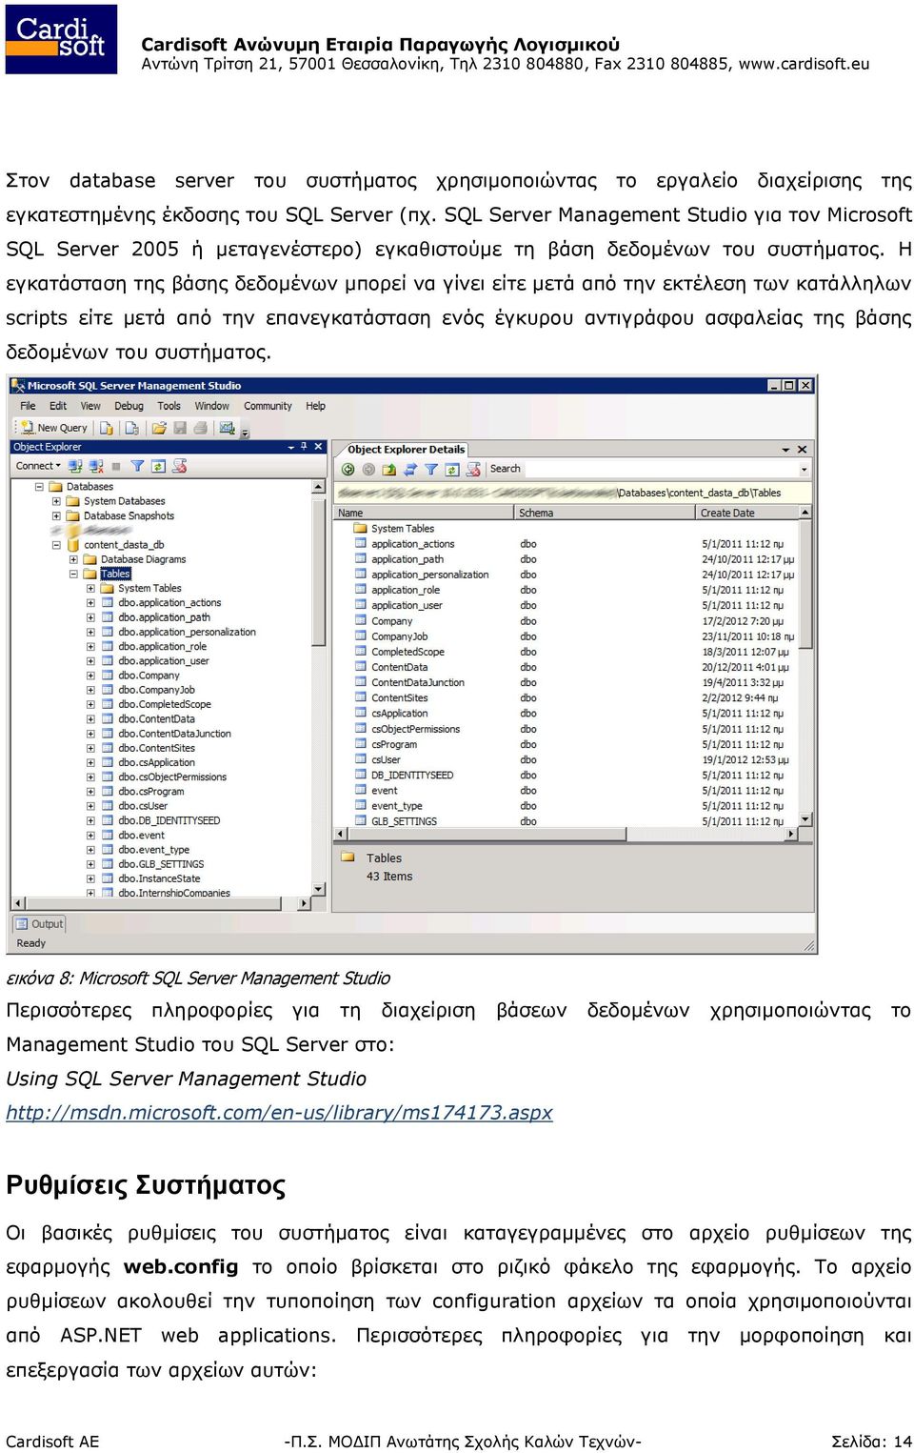914x1453 pixels.
Task: Open the Connect dropdown in Object Explorer
Action: click(x=38, y=466)
